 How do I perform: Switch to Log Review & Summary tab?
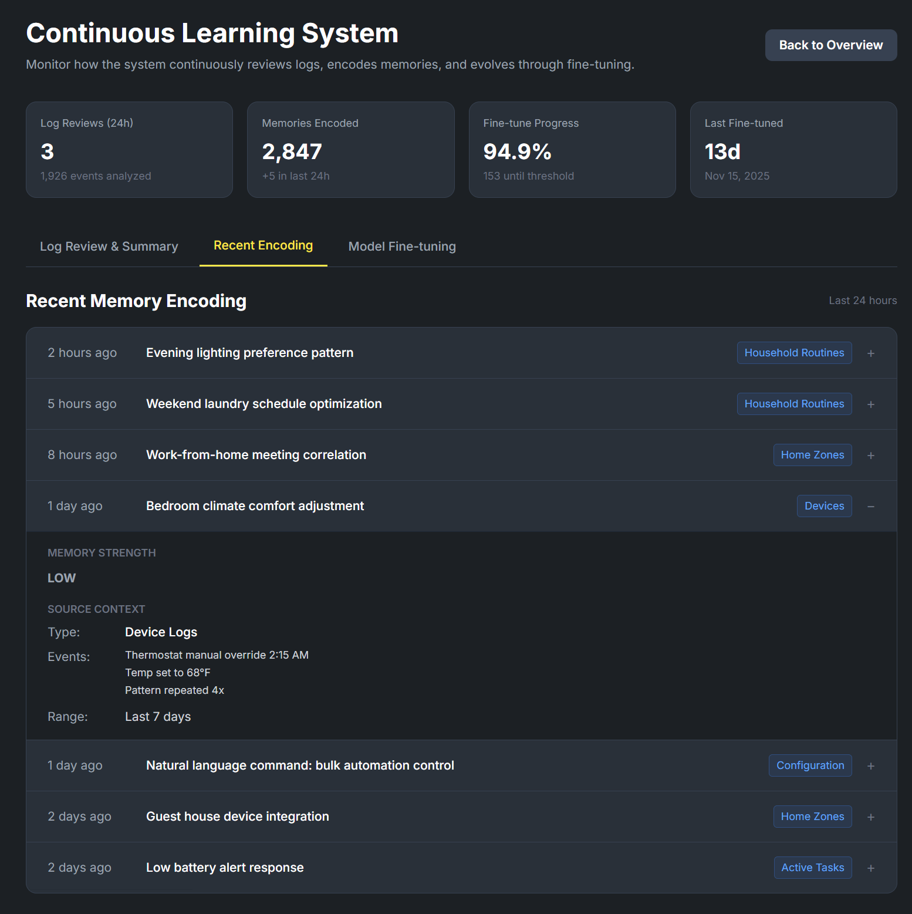point(109,247)
